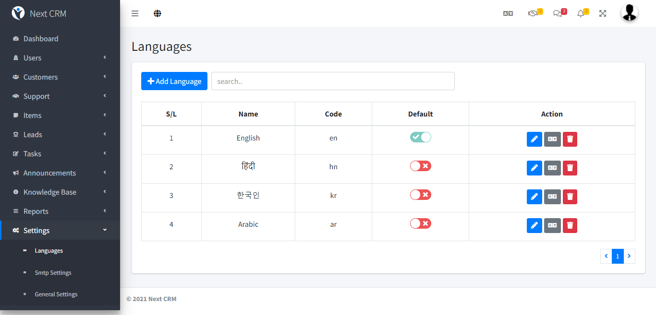The image size is (656, 315).
Task: Click the globe icon in top bar
Action: [x=158, y=13]
